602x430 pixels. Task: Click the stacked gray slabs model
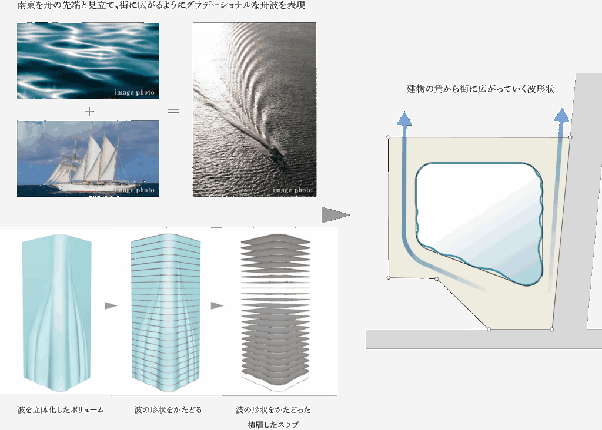[275, 313]
